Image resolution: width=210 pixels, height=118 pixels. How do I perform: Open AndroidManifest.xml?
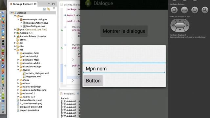pyautogui.click(x=30, y=100)
